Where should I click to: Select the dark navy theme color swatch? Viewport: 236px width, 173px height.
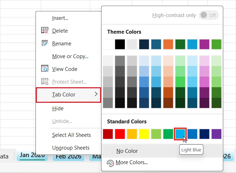[x=144, y=44]
